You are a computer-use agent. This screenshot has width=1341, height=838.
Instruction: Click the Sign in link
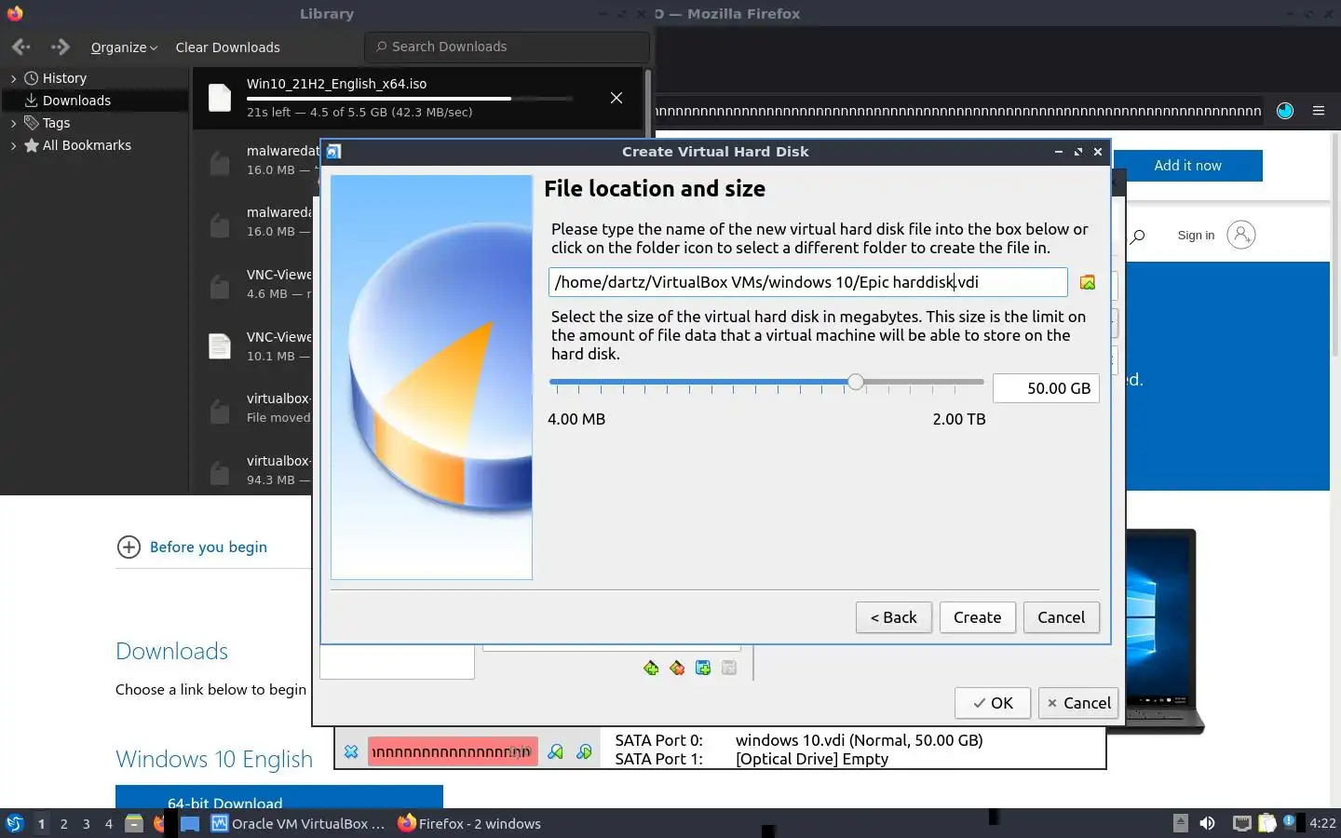coord(1196,236)
